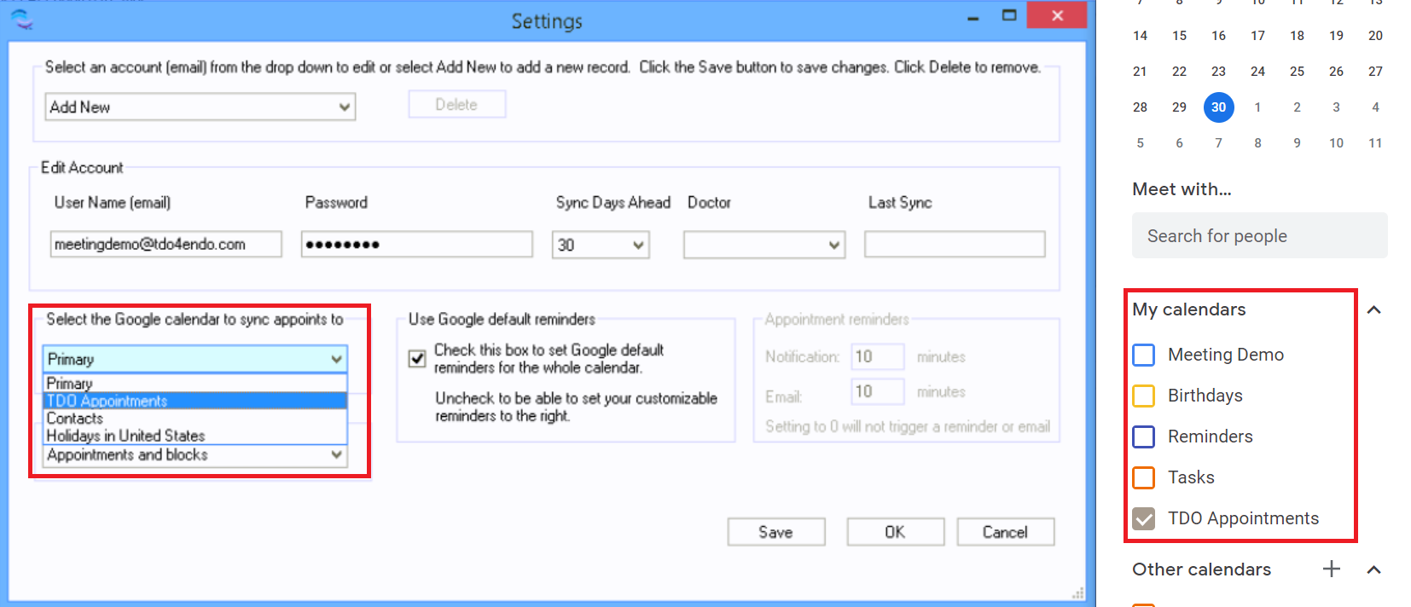The image size is (1411, 607).
Task: Toggle the Meeting Demo calendar checkbox
Action: [1143, 355]
